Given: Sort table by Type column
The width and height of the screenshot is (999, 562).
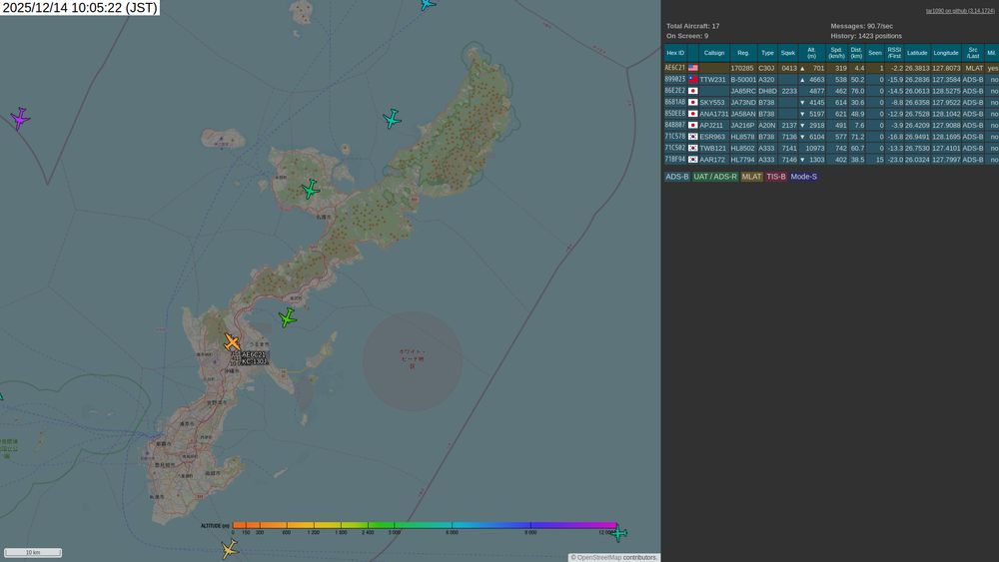Looking at the screenshot, I should (x=767, y=53).
